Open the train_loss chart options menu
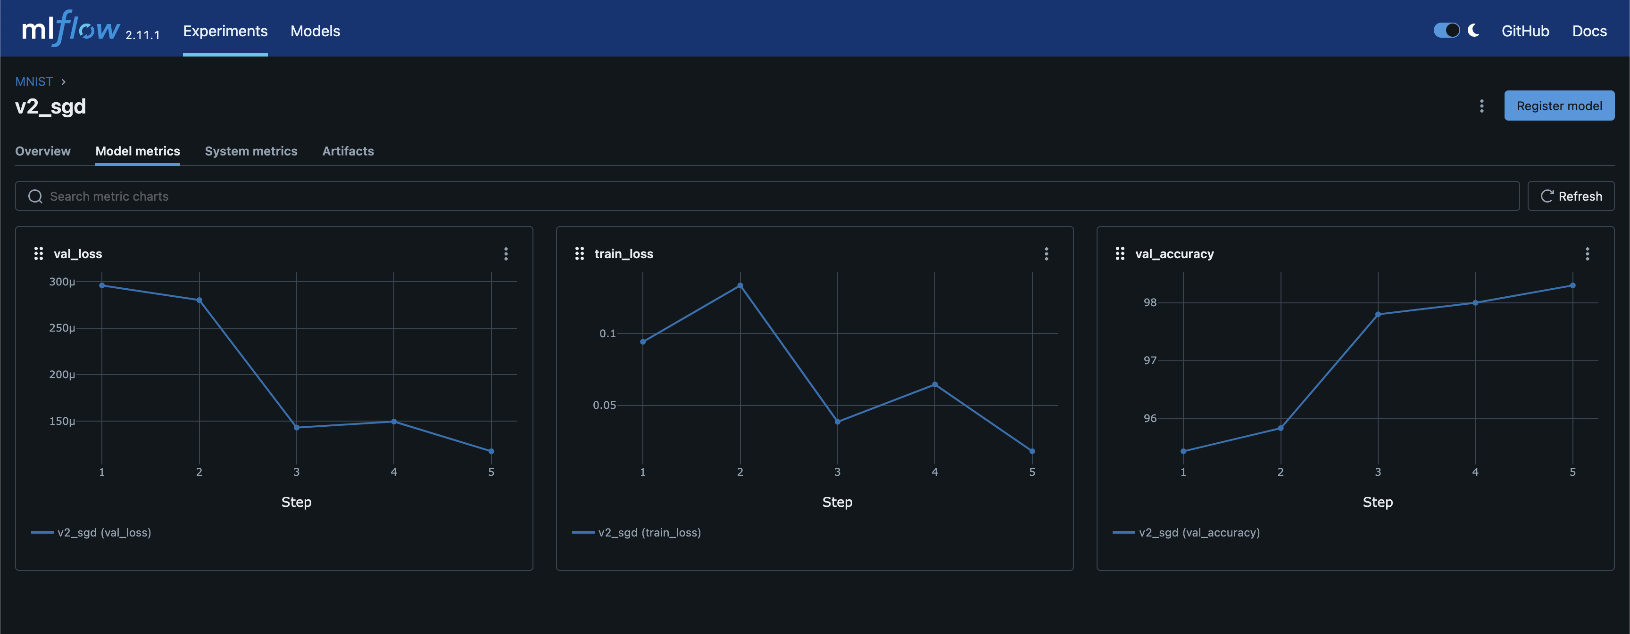The width and height of the screenshot is (1630, 634). [x=1046, y=253]
